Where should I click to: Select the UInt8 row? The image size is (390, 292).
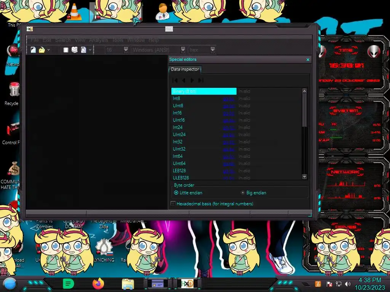point(236,106)
